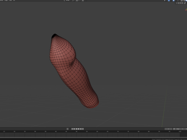
Task: Toggle X-Ray view icon
Action: coord(182,0)
